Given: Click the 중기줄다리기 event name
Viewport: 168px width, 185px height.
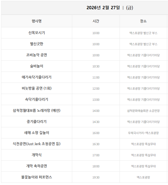Looking at the screenshot, I should point(37,122).
